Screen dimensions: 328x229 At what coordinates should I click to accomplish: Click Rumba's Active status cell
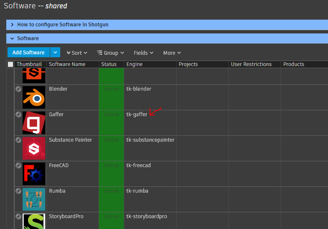pyautogui.click(x=111, y=199)
